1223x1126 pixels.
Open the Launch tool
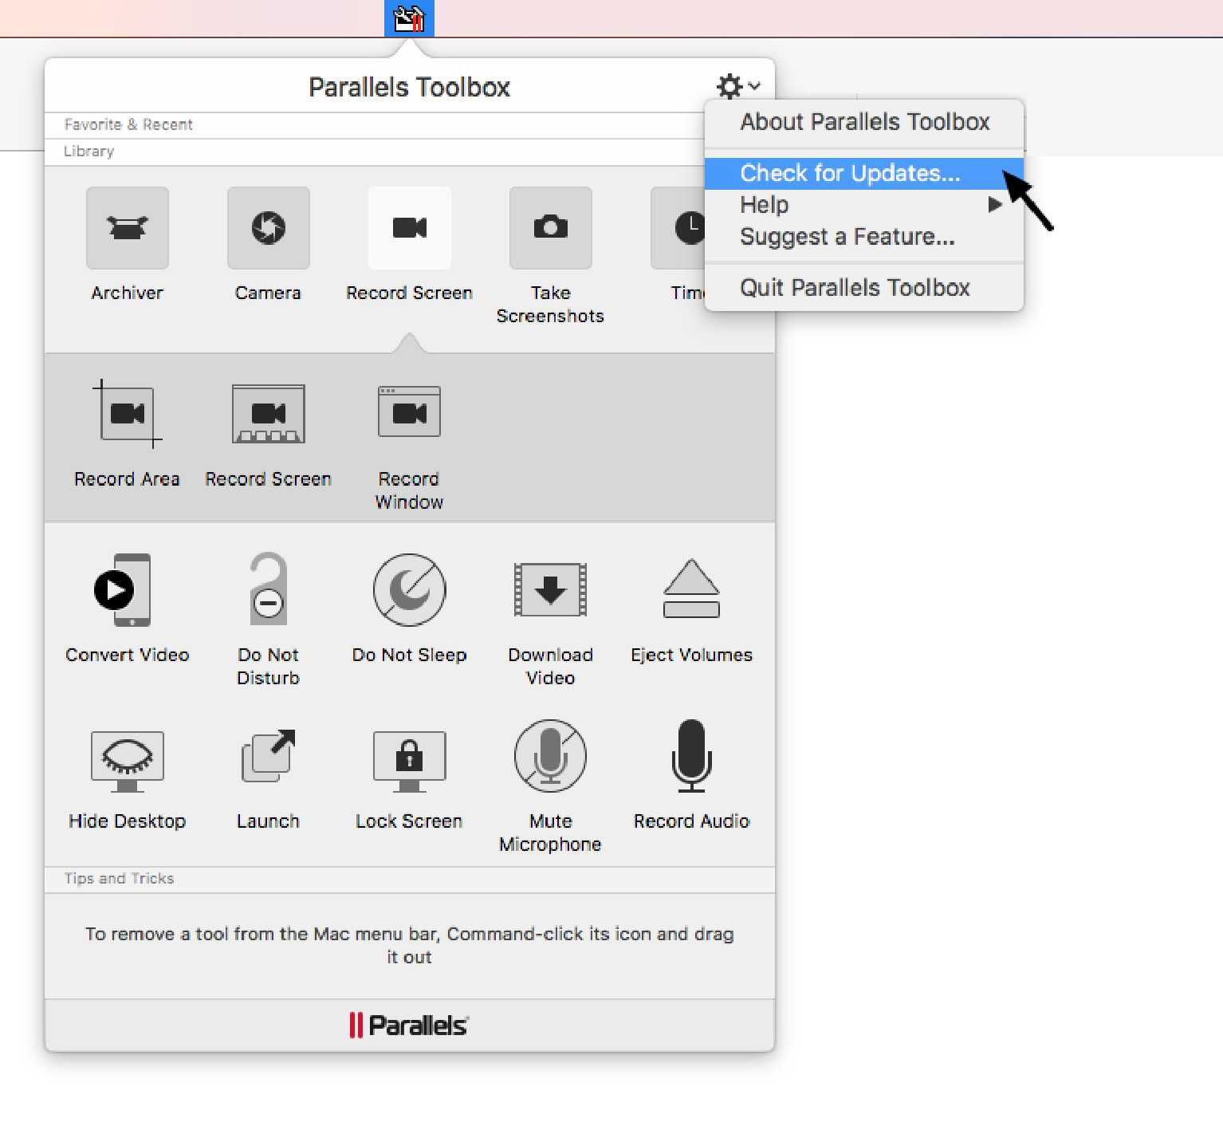click(268, 757)
